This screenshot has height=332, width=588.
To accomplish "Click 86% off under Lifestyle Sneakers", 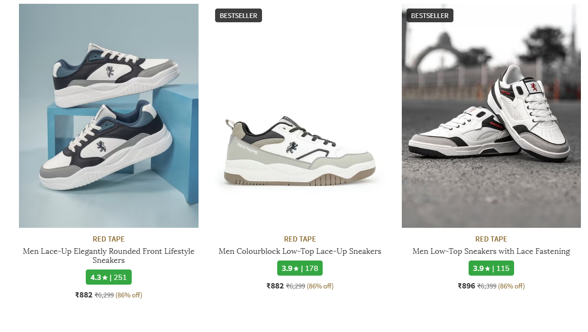I will (129, 295).
